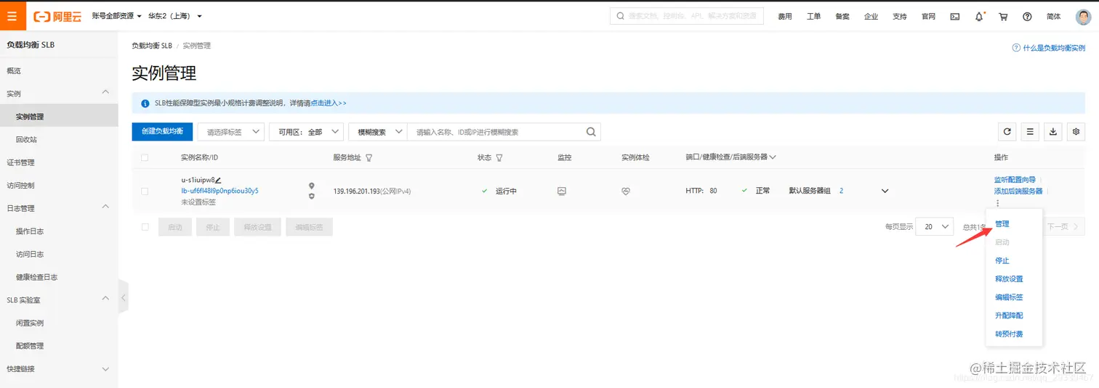Viewport: 1099px width, 388px height.
Task: Edit instance name with the pencil icon
Action: [x=218, y=180]
